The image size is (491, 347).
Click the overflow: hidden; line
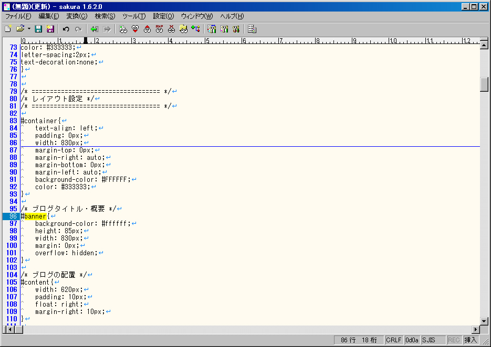[66, 253]
